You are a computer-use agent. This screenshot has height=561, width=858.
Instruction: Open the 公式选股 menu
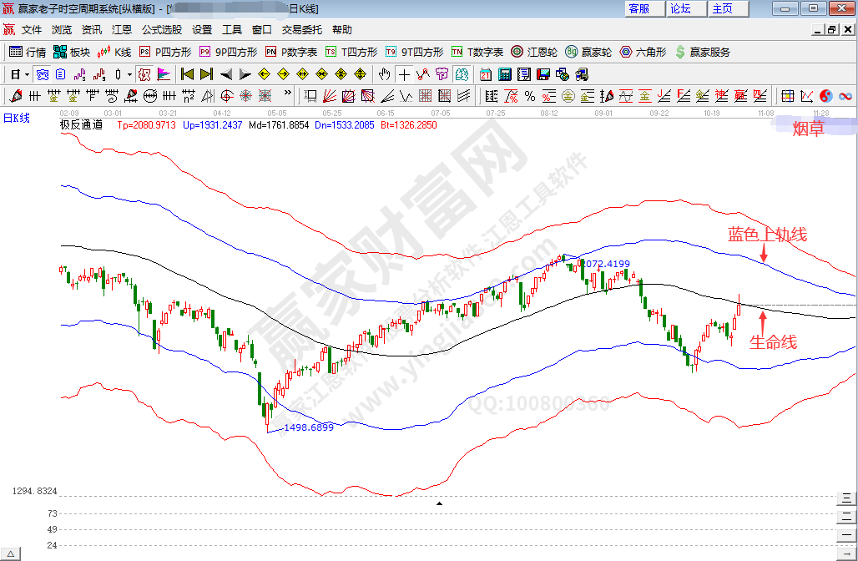161,29
